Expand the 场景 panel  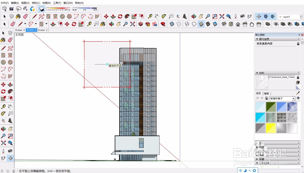(x=257, y=159)
